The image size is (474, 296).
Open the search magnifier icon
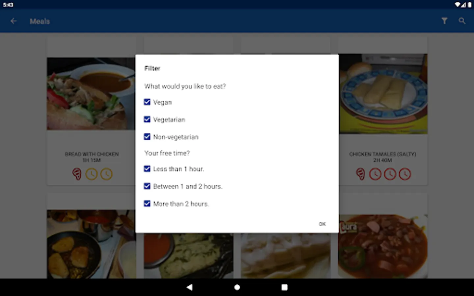coord(462,21)
